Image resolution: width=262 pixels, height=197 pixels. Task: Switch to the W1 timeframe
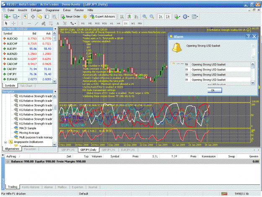coord(133,23)
